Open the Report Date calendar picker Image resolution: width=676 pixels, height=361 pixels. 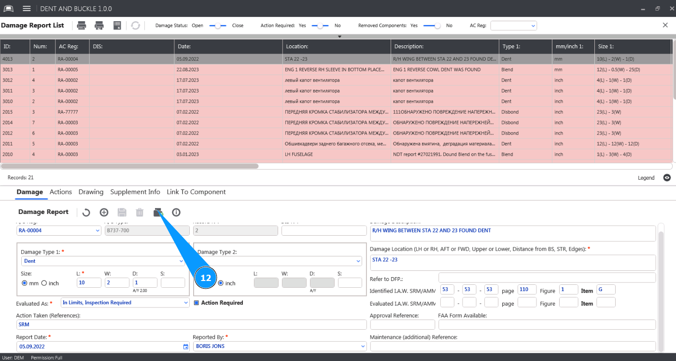click(x=186, y=347)
